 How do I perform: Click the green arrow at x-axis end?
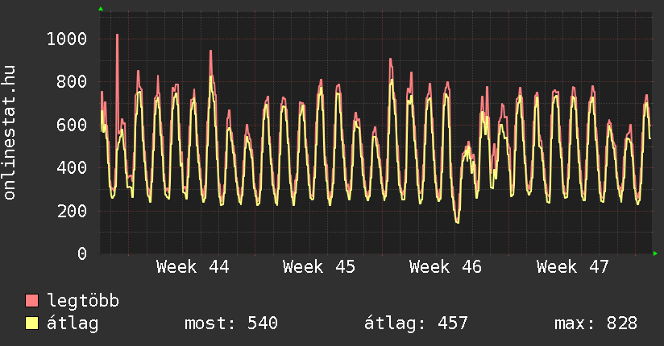pyautogui.click(x=657, y=254)
